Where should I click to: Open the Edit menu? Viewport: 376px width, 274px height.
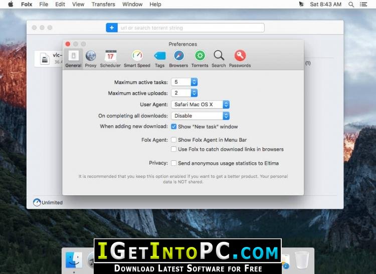(x=60, y=5)
